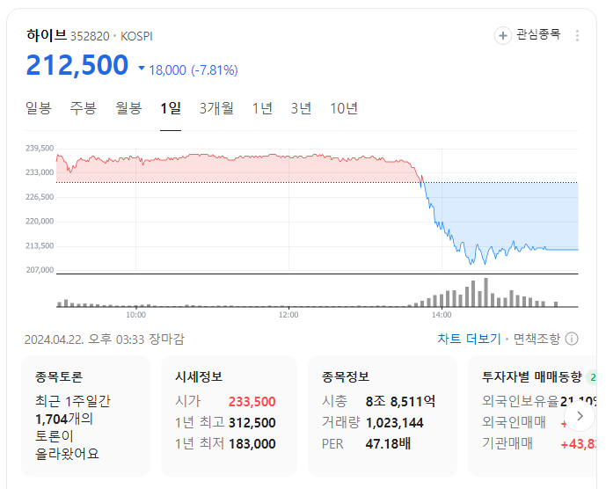The height and width of the screenshot is (489, 606).
Task: Open the 시세정보 price info card
Action: 229,416
